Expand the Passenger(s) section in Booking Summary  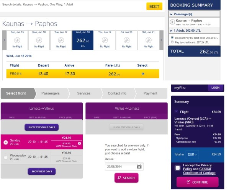[183, 14]
